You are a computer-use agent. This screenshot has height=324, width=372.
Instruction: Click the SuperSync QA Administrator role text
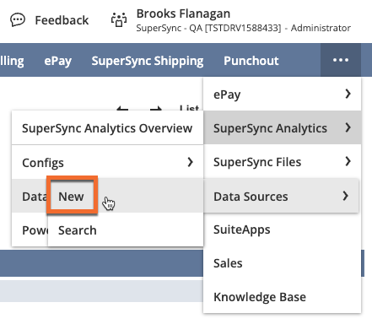tap(244, 28)
